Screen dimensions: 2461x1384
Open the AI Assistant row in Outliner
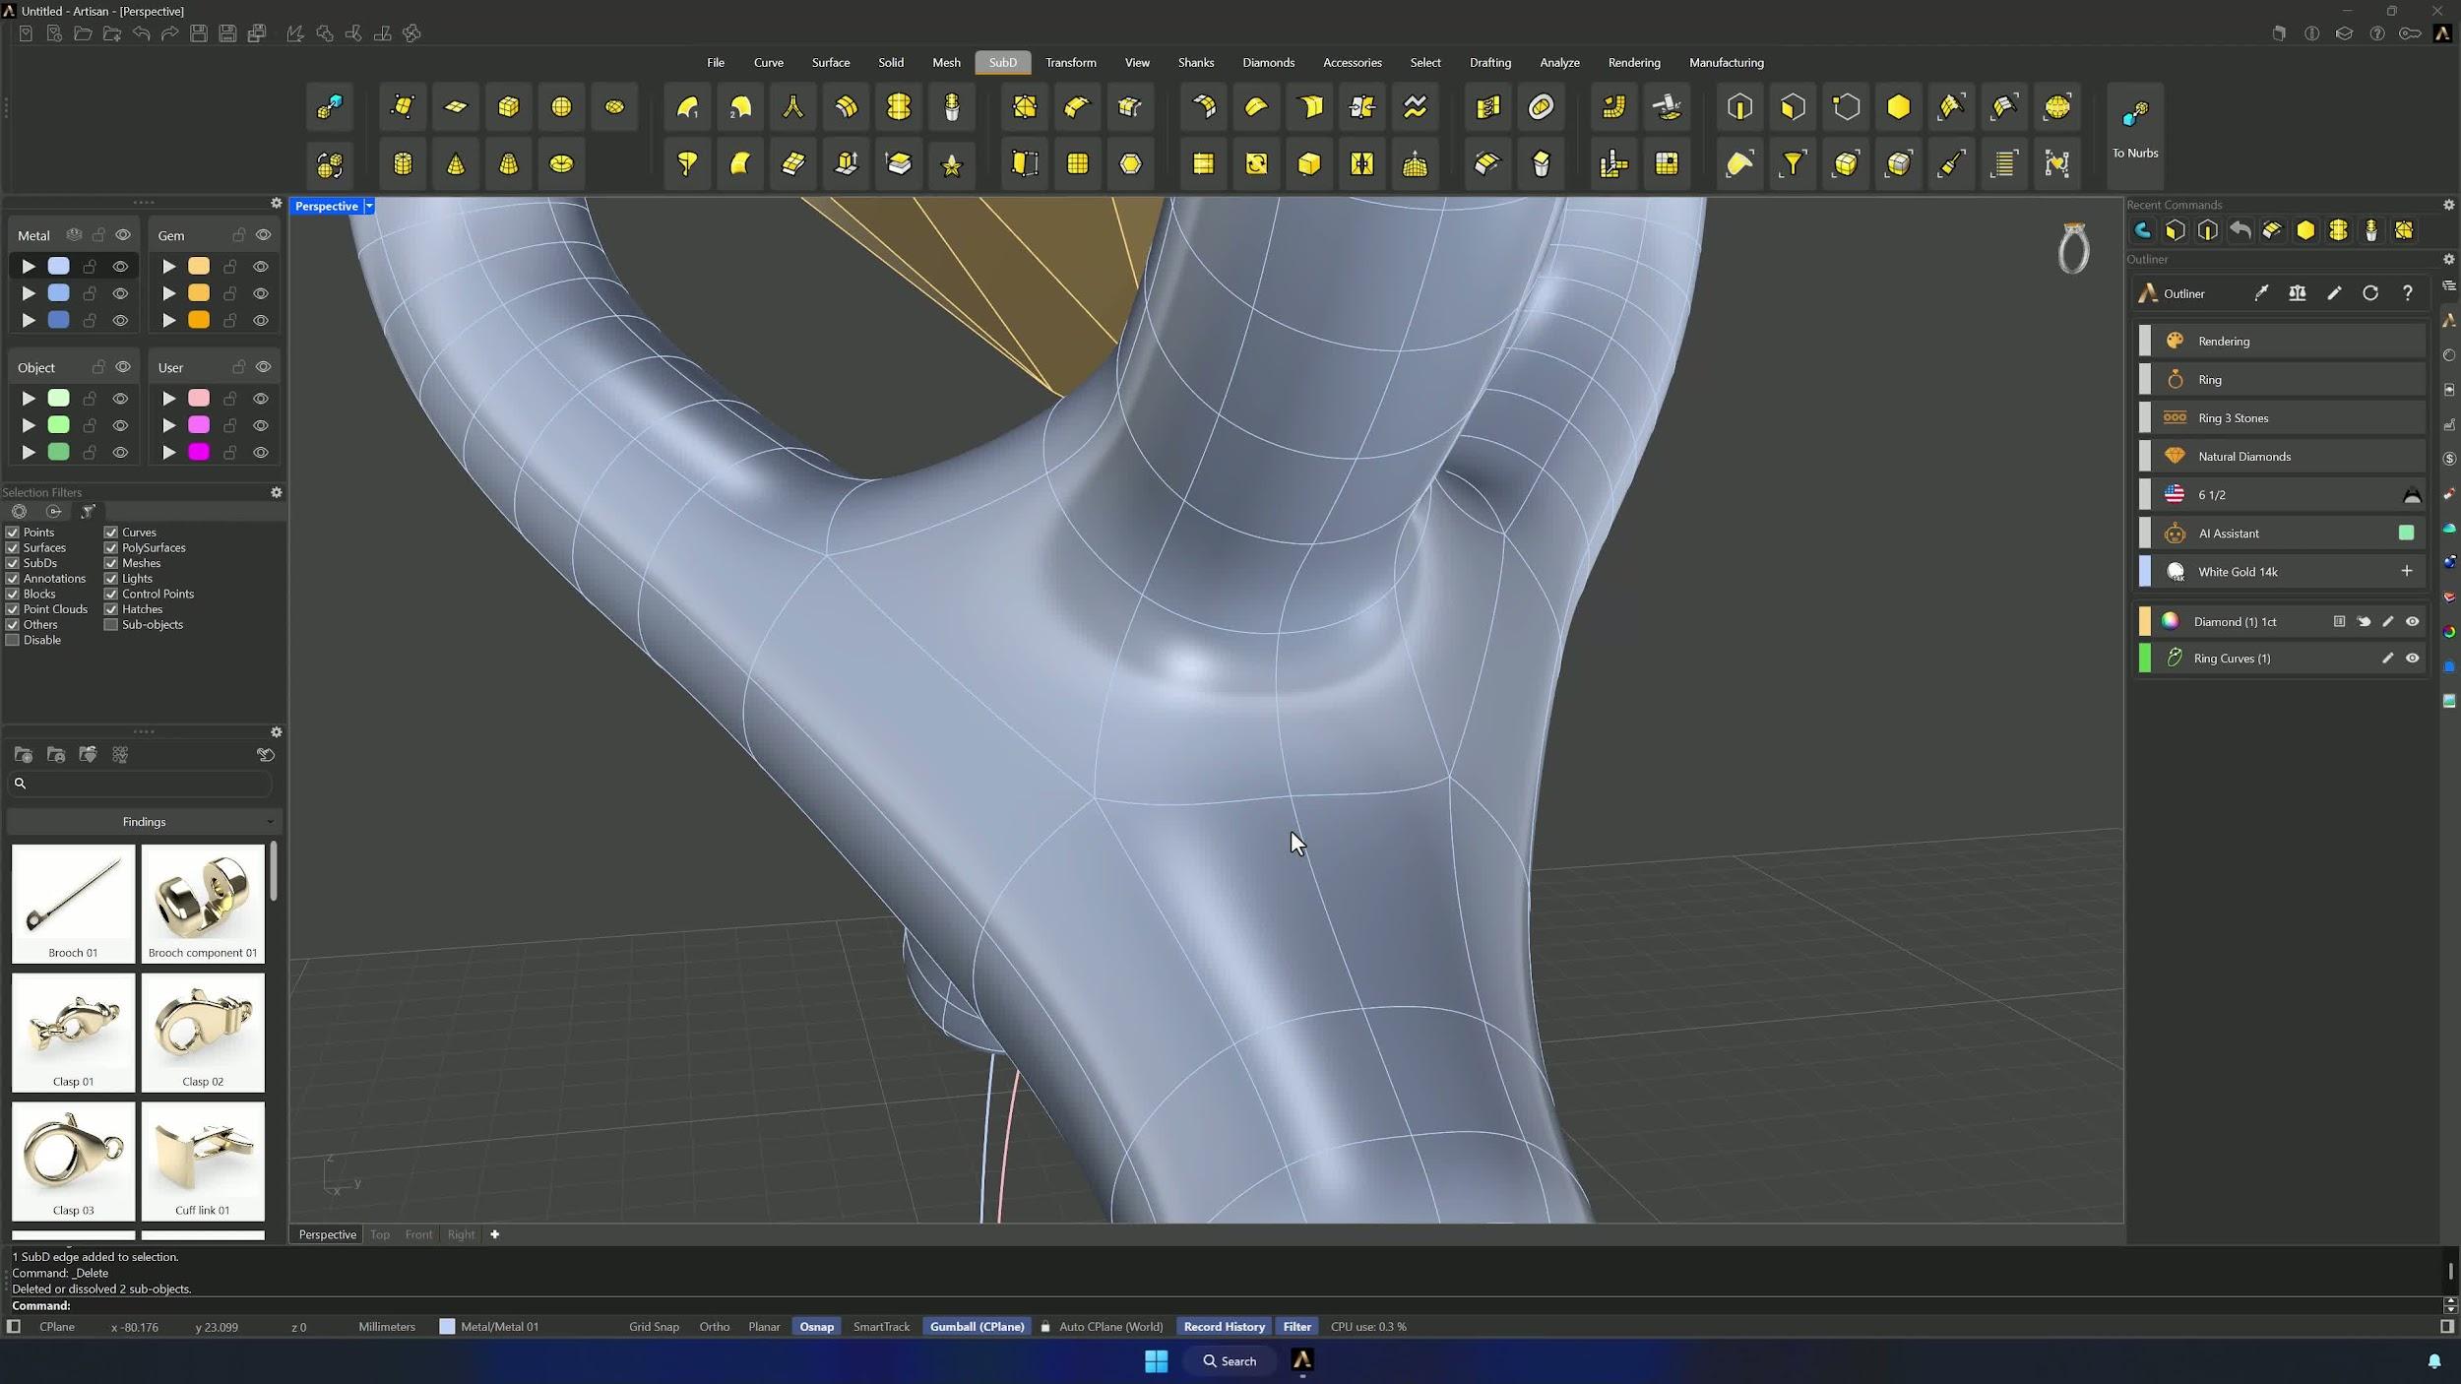(x=2282, y=534)
